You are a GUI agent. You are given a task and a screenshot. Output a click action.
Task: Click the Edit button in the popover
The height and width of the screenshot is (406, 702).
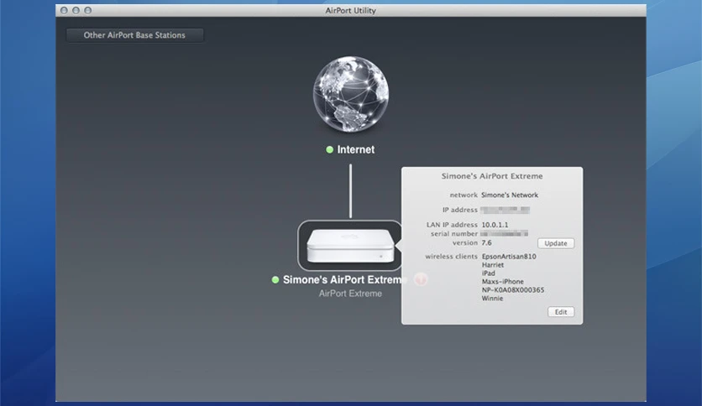[561, 312]
